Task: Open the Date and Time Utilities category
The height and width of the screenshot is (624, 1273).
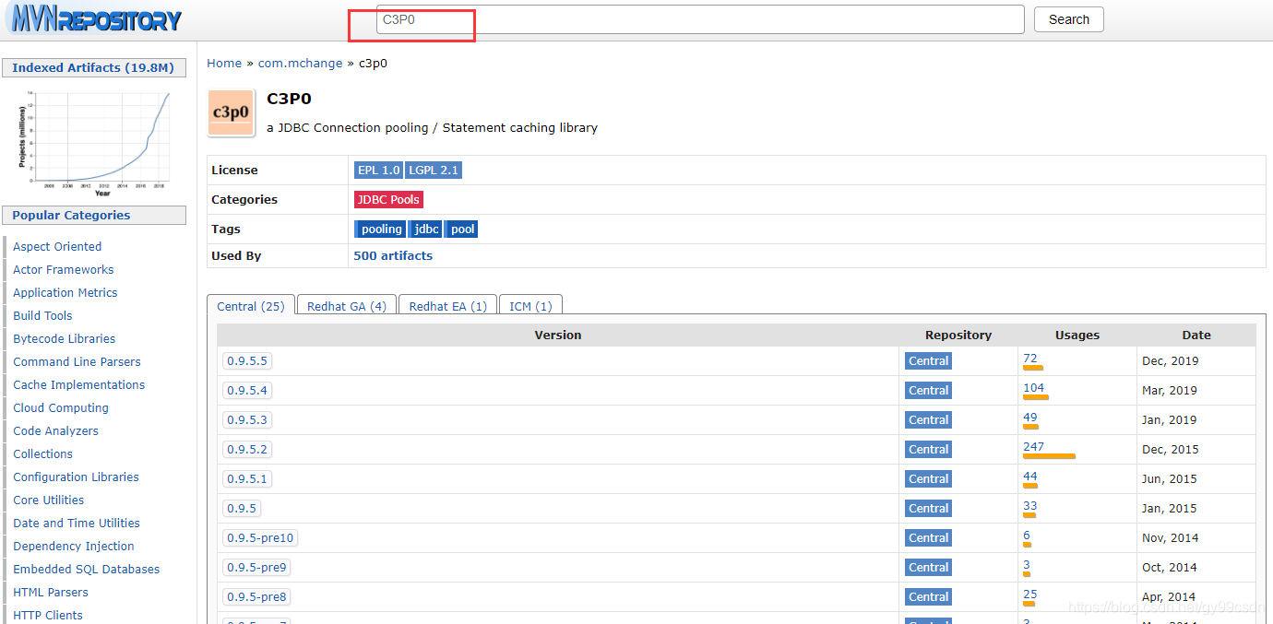Action: (77, 523)
